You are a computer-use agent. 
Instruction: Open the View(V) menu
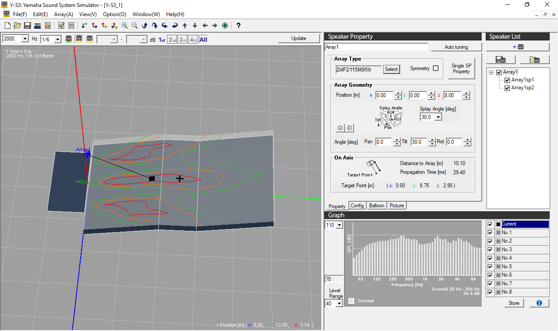click(88, 14)
